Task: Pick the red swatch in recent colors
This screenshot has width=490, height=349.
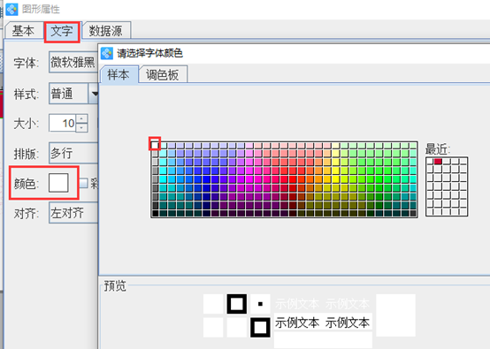Action: pos(438,162)
